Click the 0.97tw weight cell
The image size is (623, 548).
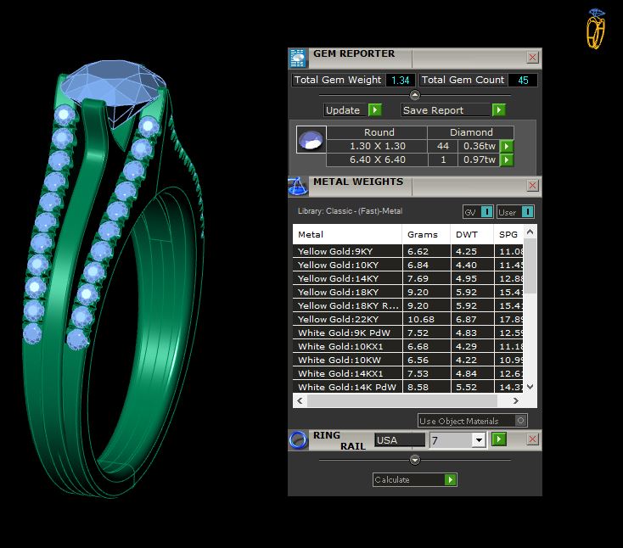click(x=479, y=159)
